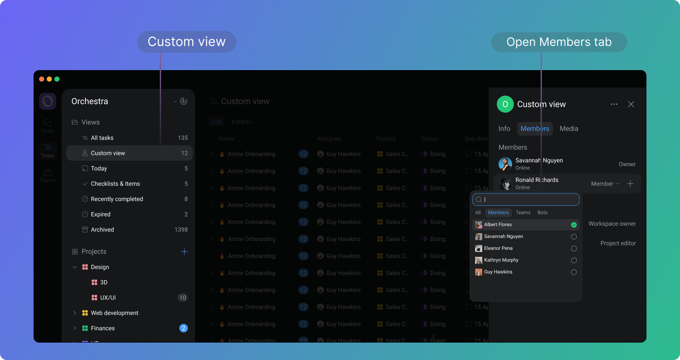680x360 pixels.
Task: Open Chats in the left sidebar
Action: coord(48,125)
